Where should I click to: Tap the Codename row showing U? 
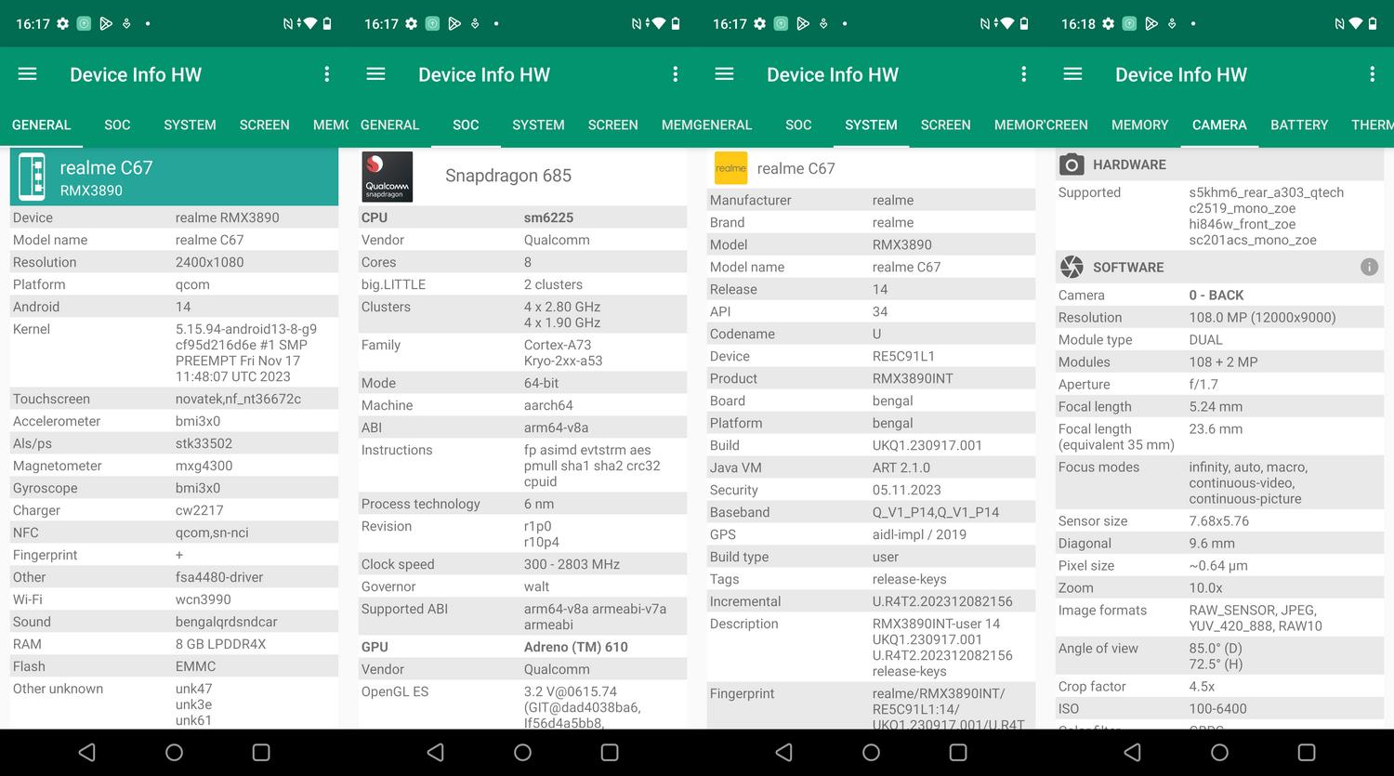click(x=871, y=334)
